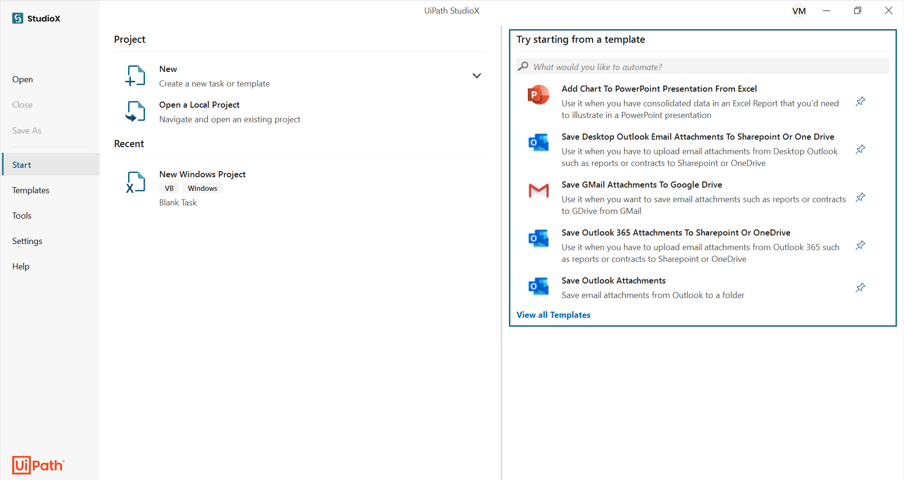Click the UiPath logo in sidebar
The height and width of the screenshot is (480, 904).
[38, 465]
